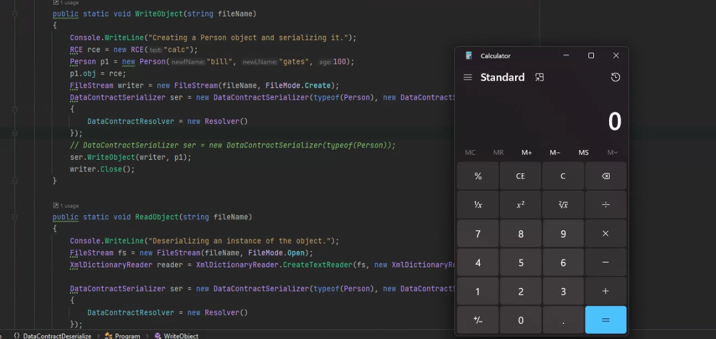Image resolution: width=716 pixels, height=339 pixels.
Task: Click the MC memory clear button
Action: tap(470, 152)
